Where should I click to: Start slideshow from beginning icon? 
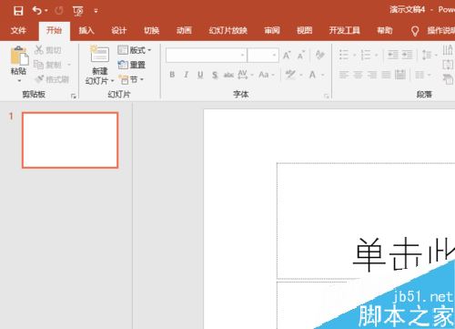coord(78,11)
